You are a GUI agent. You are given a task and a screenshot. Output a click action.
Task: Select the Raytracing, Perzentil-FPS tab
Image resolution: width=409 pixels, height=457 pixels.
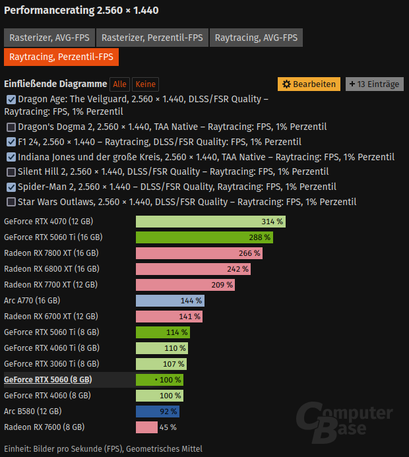click(61, 57)
